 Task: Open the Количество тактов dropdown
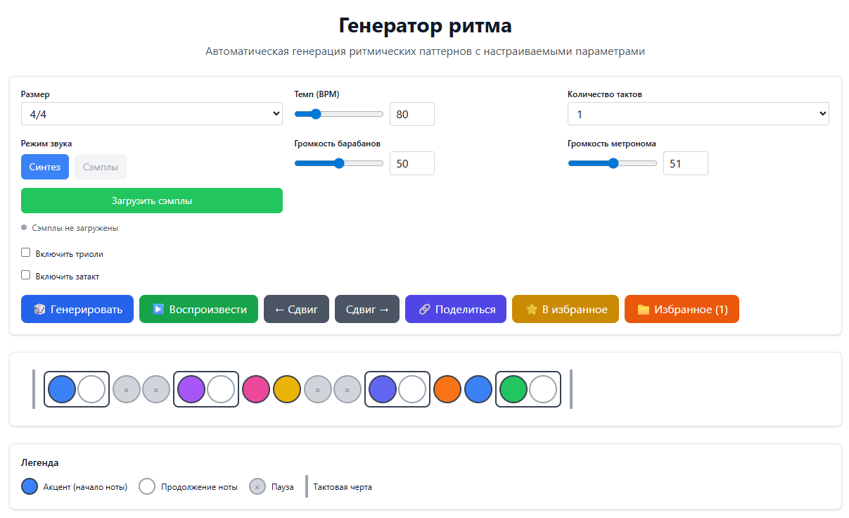point(698,113)
